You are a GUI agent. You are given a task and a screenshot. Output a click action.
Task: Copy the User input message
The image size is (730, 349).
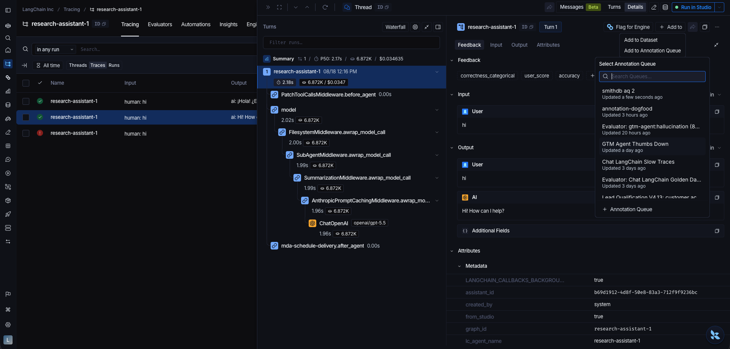click(x=717, y=112)
